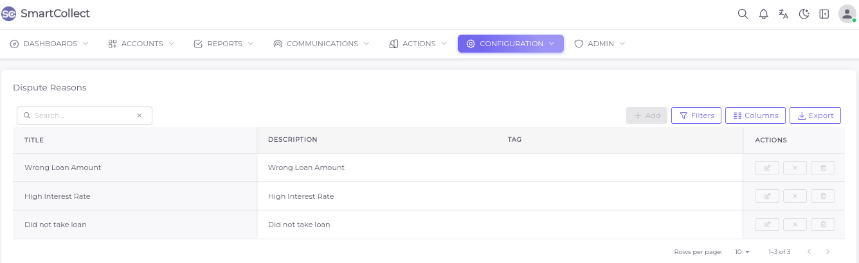Viewport: 859px width, 263px height.
Task: Collapse the side panel layout icon
Action: click(x=824, y=14)
